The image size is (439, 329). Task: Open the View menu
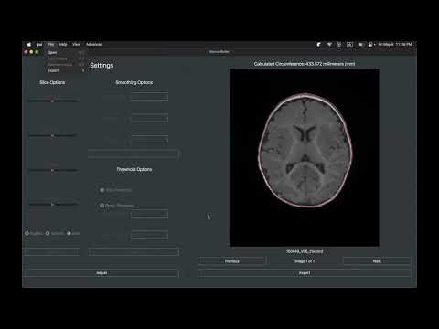(x=76, y=45)
